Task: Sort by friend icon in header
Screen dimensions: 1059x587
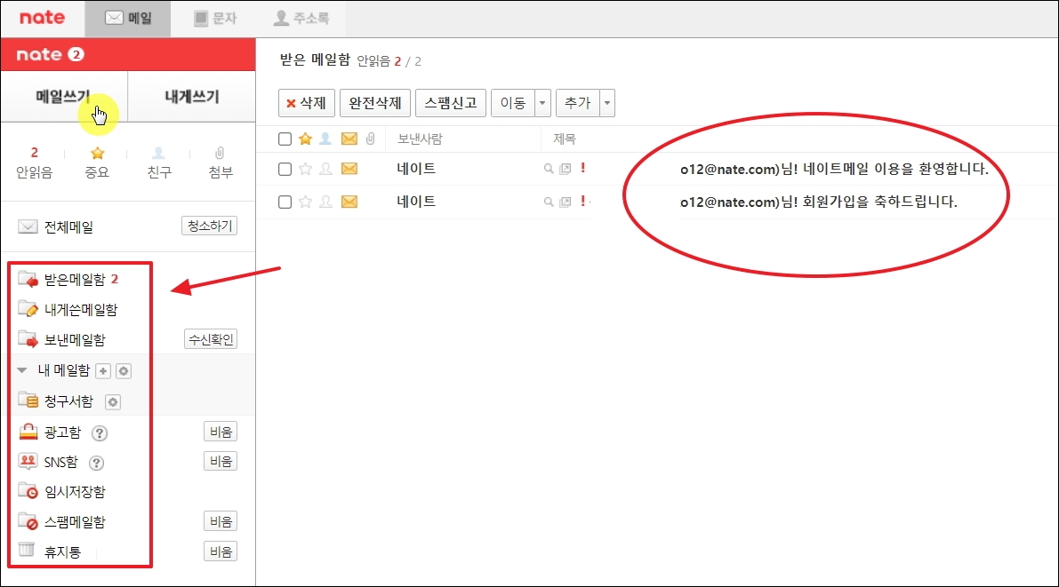Action: 325,139
